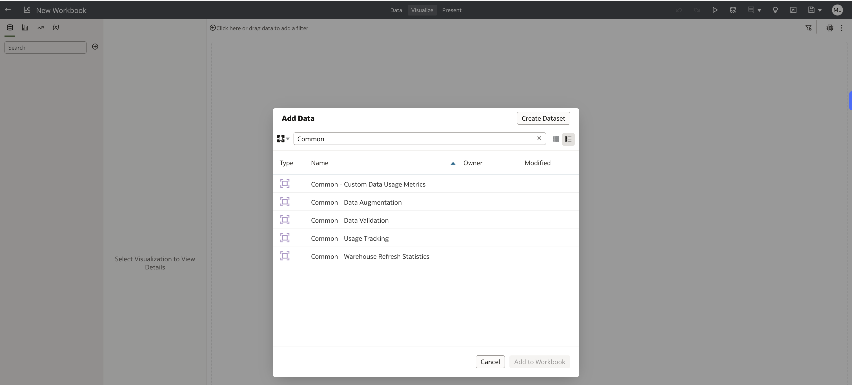Click the Preview play icon in header
852x385 pixels.
click(x=715, y=10)
